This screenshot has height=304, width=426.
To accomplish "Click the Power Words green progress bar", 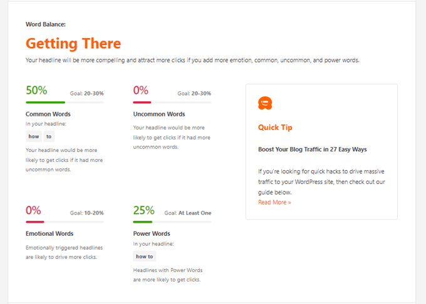I will [x=143, y=221].
